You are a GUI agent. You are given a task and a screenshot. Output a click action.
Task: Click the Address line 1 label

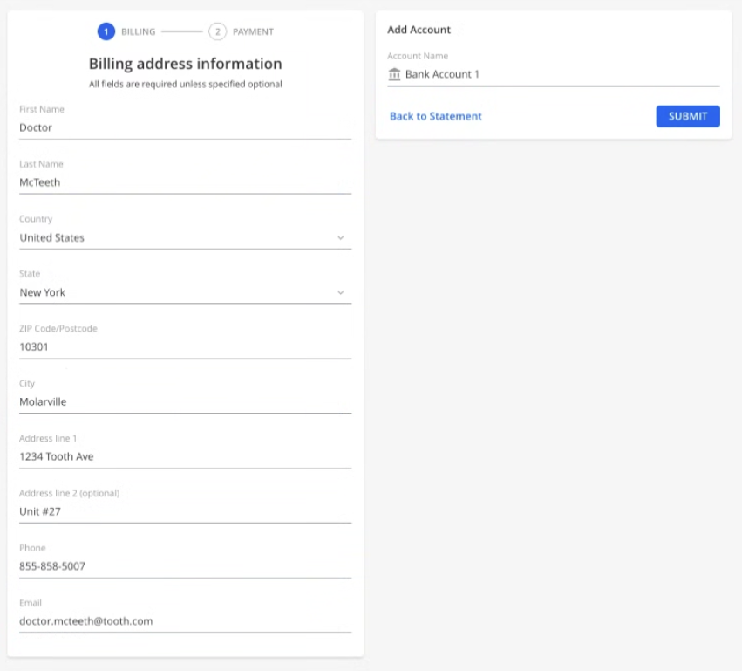[48, 439]
